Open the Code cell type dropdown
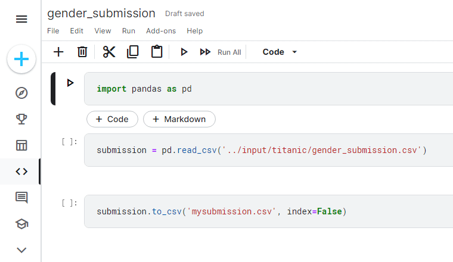Image resolution: width=453 pixels, height=262 pixels. (280, 52)
